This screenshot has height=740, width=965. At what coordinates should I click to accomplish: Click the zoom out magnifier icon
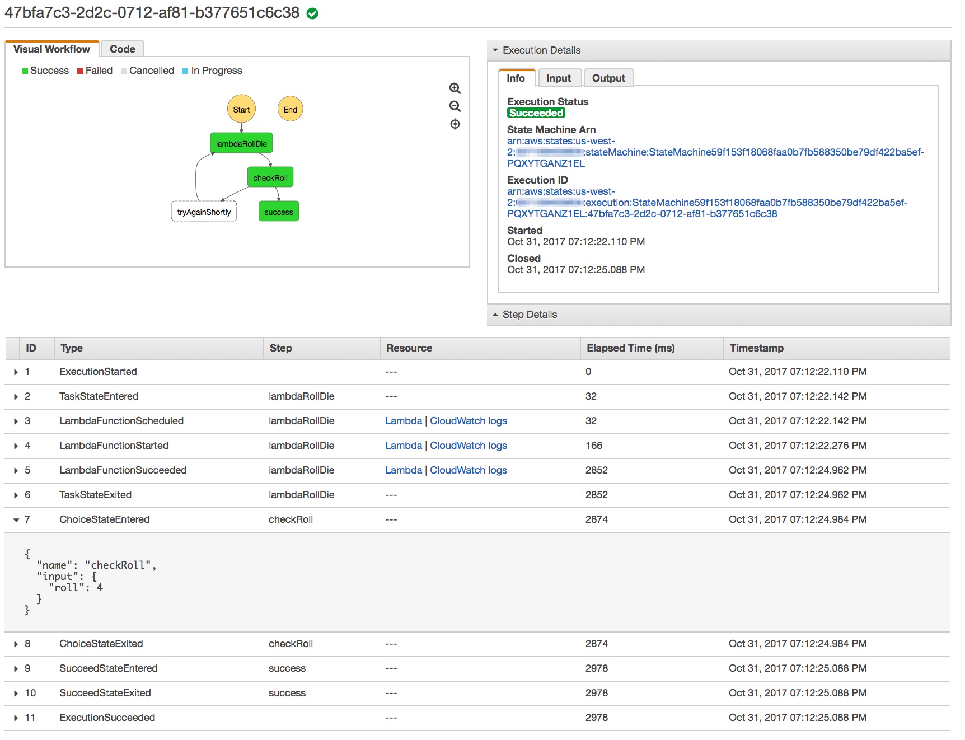tap(455, 106)
